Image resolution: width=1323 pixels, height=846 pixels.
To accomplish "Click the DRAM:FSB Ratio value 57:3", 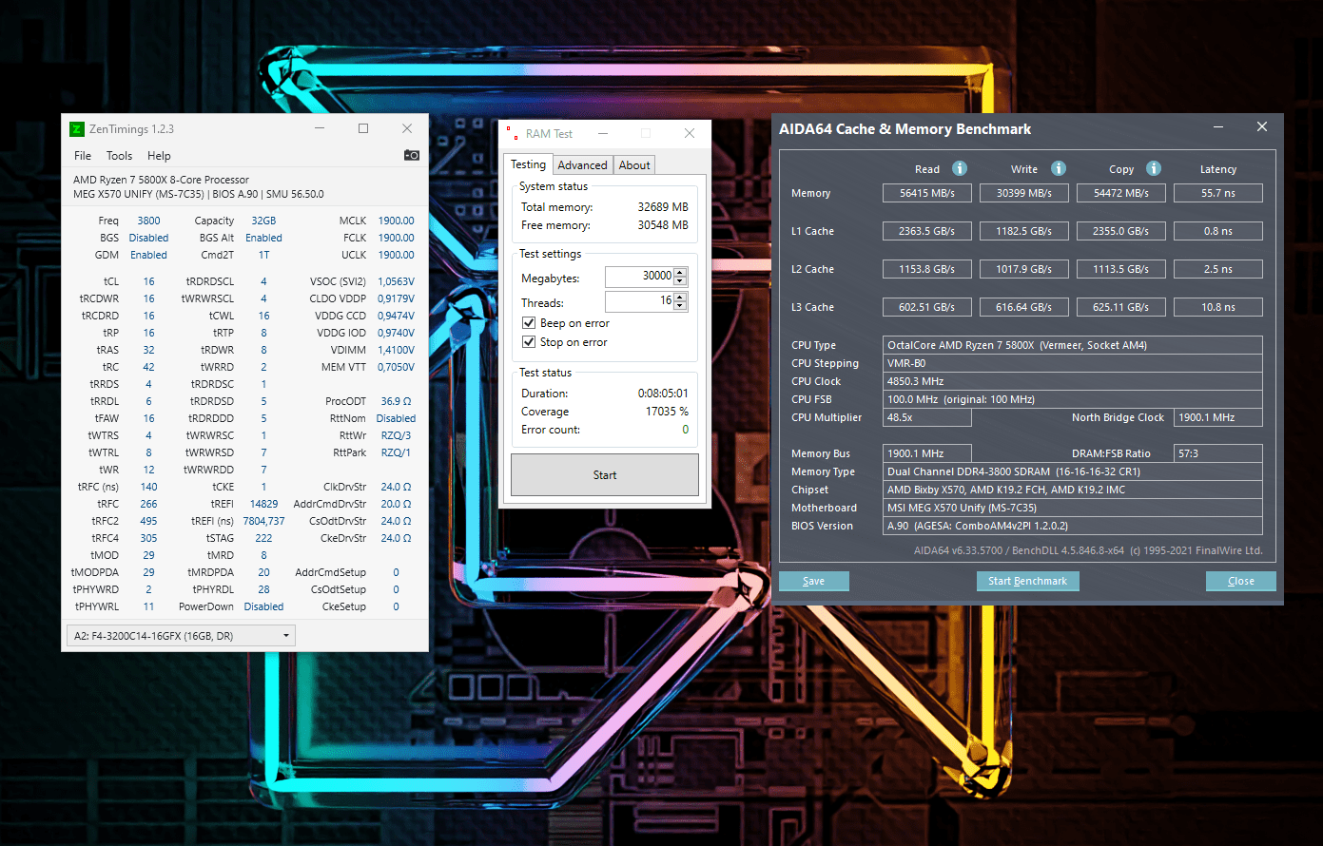I will [x=1218, y=453].
